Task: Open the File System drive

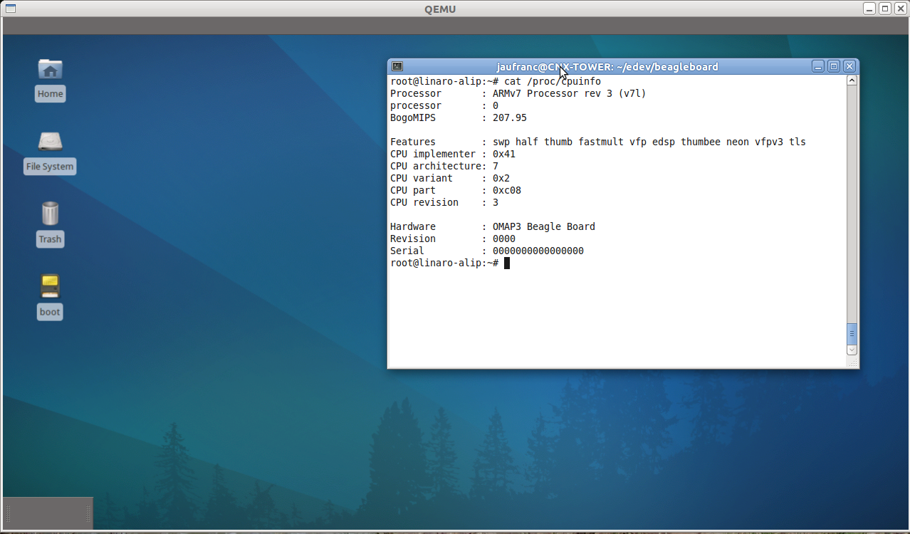Action: 50,142
